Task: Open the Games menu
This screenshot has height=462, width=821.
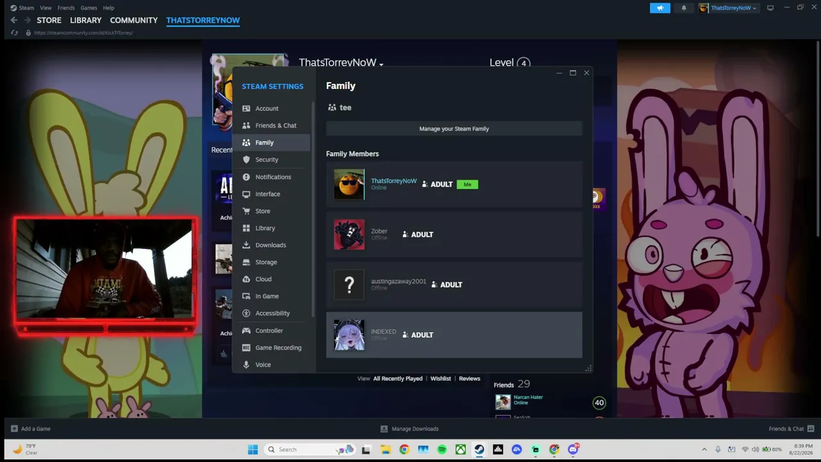Action: [x=89, y=8]
